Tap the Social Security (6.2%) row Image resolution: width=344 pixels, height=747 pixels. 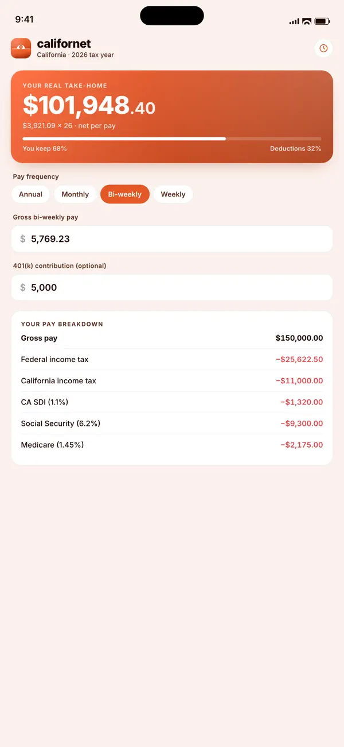[x=172, y=423]
